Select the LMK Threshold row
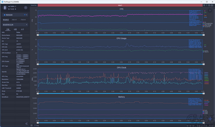215x127 pixels. 15,88
